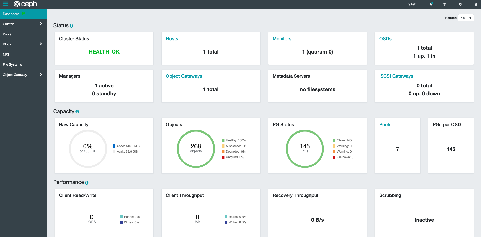Open the user profile icon menu
The image size is (481, 237).
pyautogui.click(x=477, y=4)
